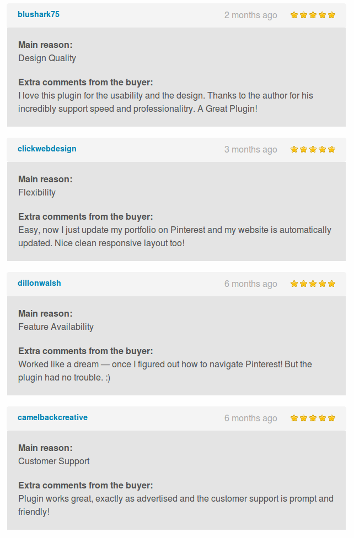This screenshot has width=354, height=538.
Task: Open clickwebdesign user profile link
Action: coord(47,149)
